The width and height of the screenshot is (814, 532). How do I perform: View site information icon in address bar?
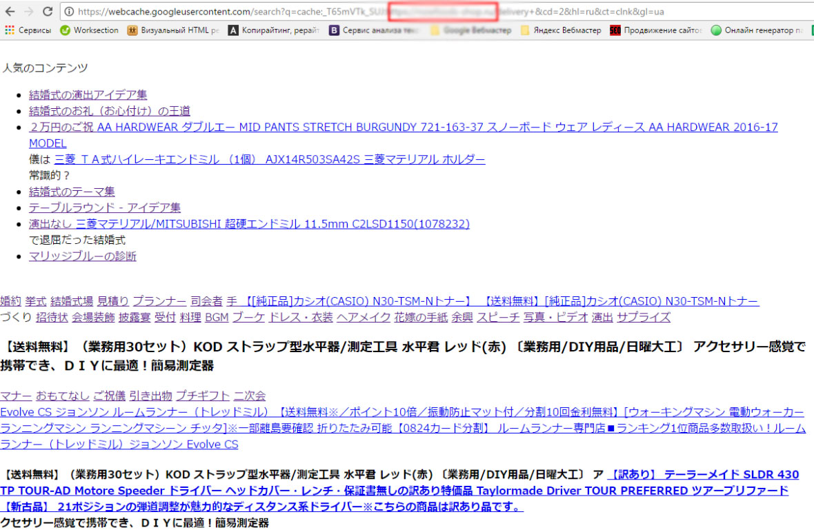[x=69, y=12]
